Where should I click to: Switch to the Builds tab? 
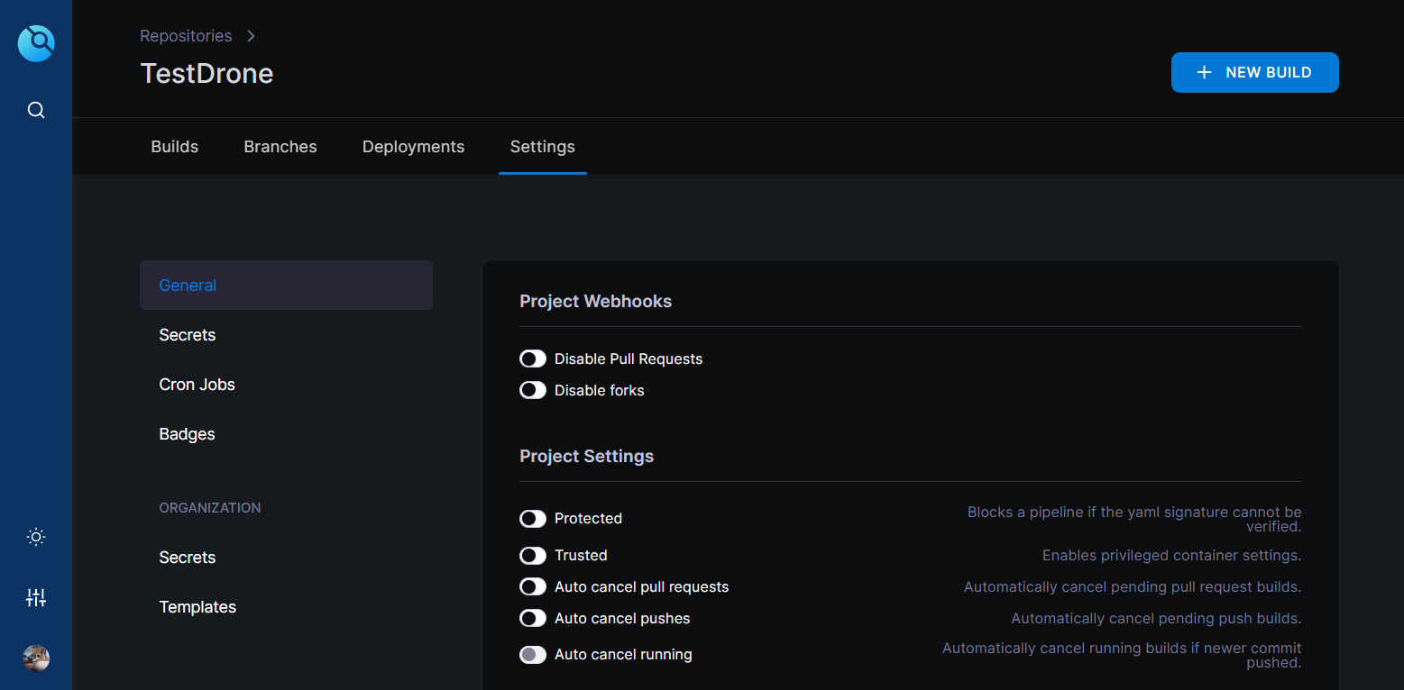[175, 147]
